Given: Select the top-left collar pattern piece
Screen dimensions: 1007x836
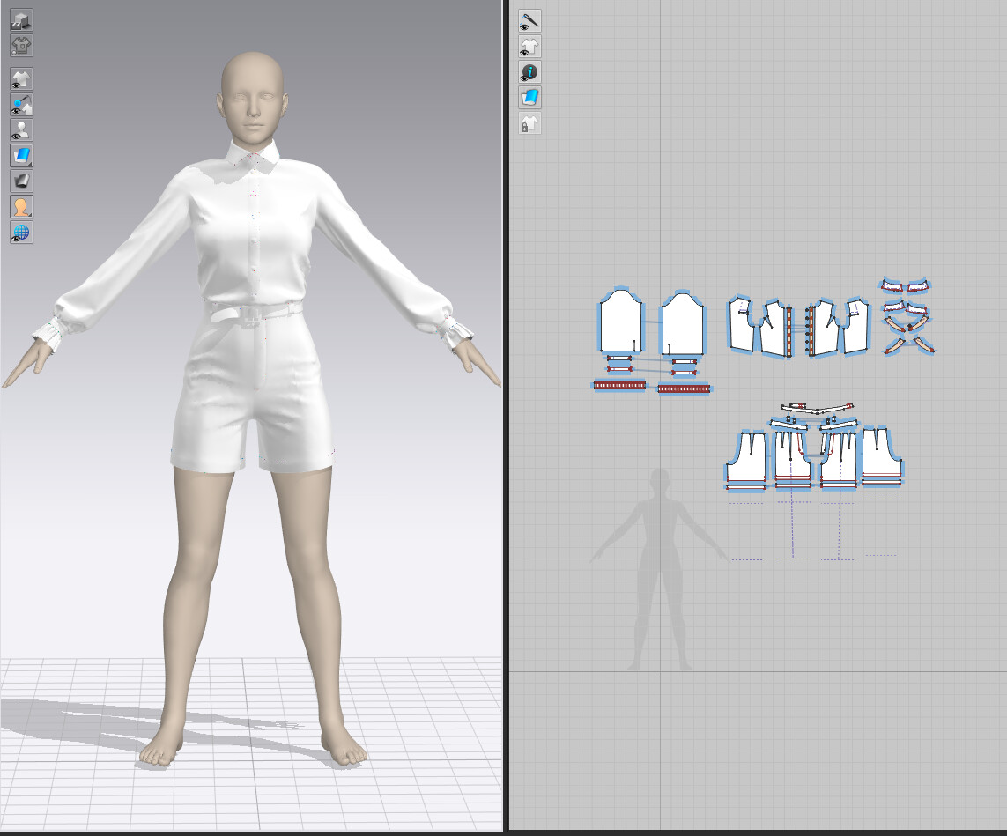Looking at the screenshot, I should (892, 285).
